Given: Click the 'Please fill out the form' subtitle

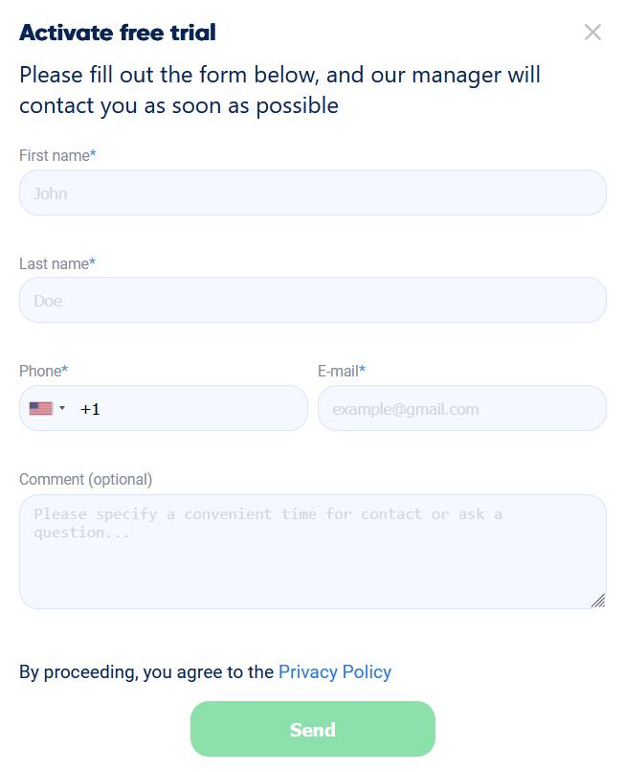Looking at the screenshot, I should [279, 91].
